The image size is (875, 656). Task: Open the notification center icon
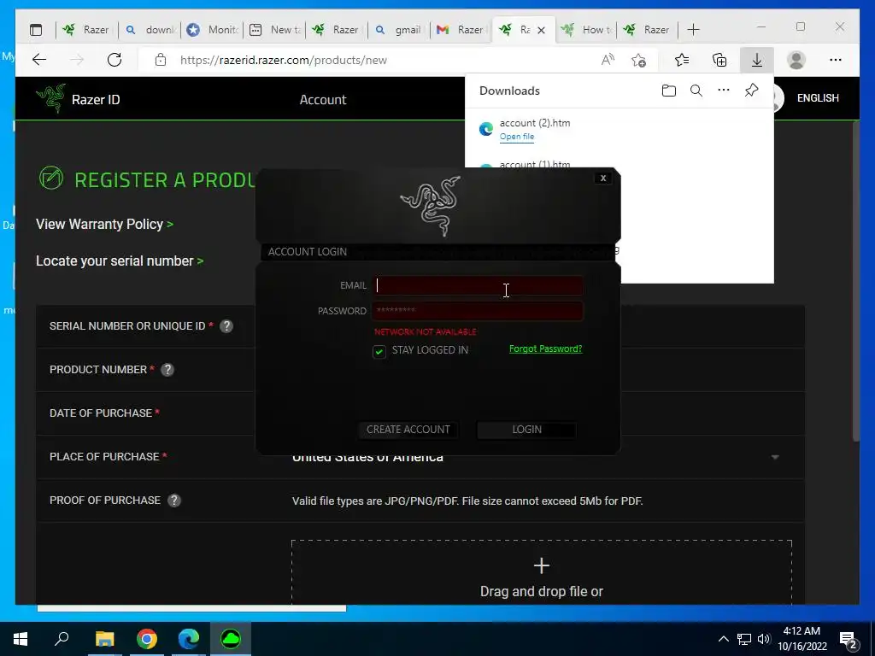(849, 640)
